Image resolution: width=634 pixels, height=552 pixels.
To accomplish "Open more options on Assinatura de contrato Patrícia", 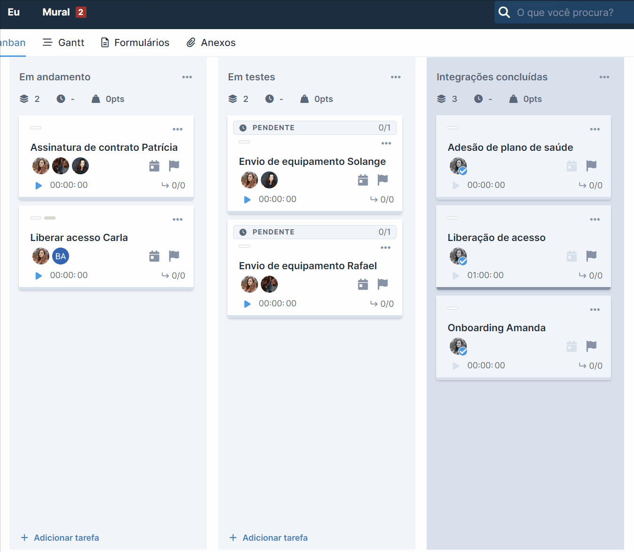I will [x=178, y=129].
